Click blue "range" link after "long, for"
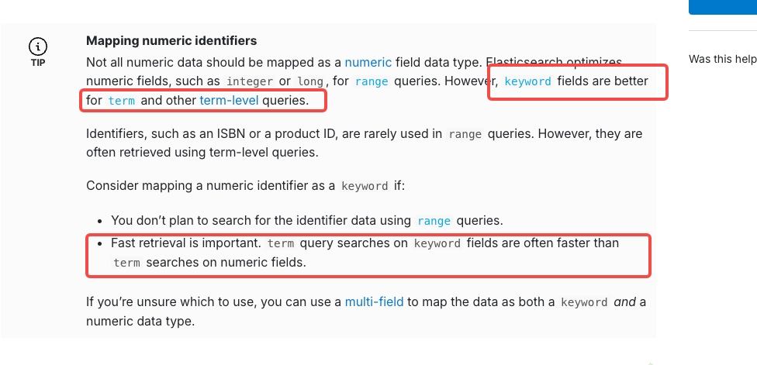The width and height of the screenshot is (757, 365). coord(372,81)
